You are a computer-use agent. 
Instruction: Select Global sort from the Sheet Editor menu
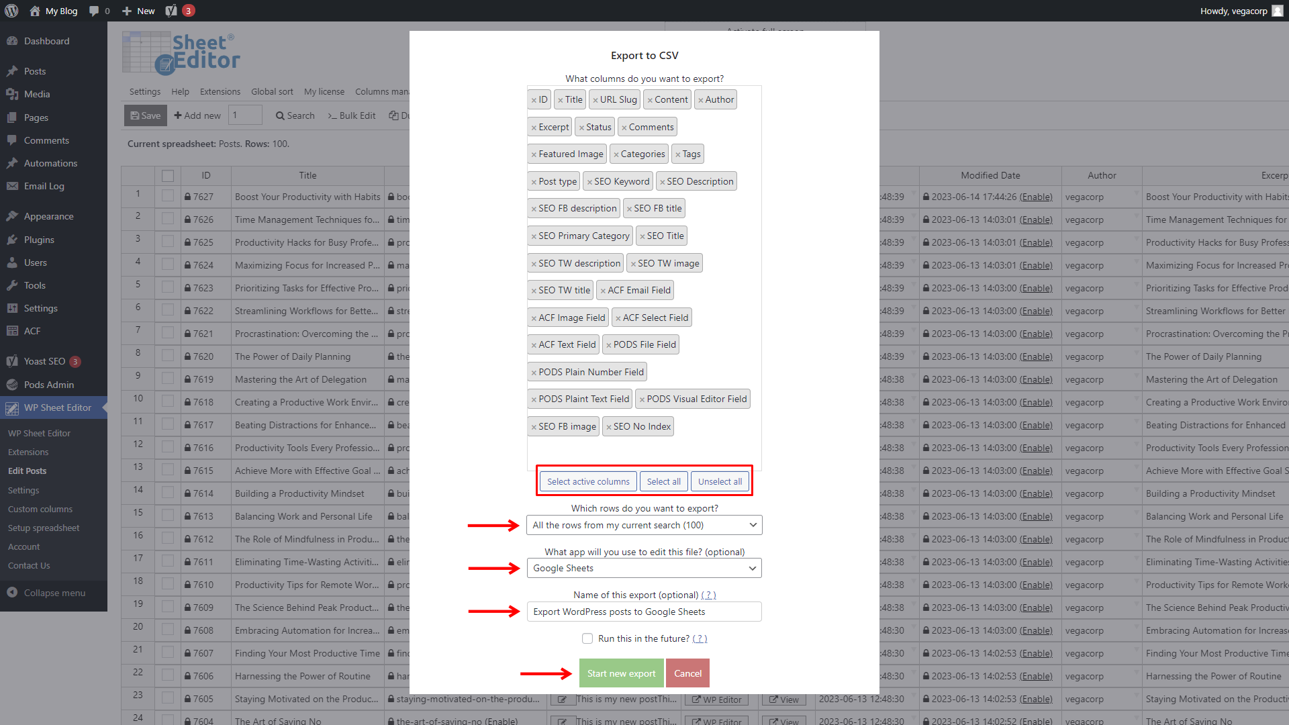tap(272, 91)
